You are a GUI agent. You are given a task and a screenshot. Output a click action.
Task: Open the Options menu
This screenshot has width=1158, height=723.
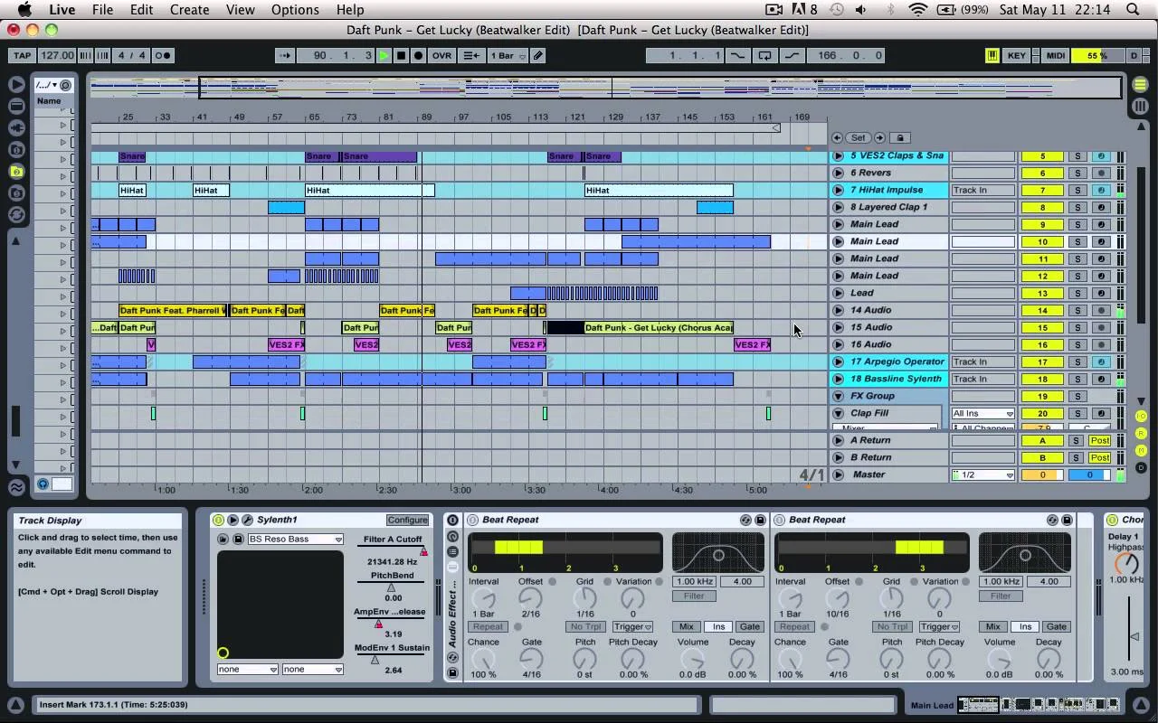[295, 10]
